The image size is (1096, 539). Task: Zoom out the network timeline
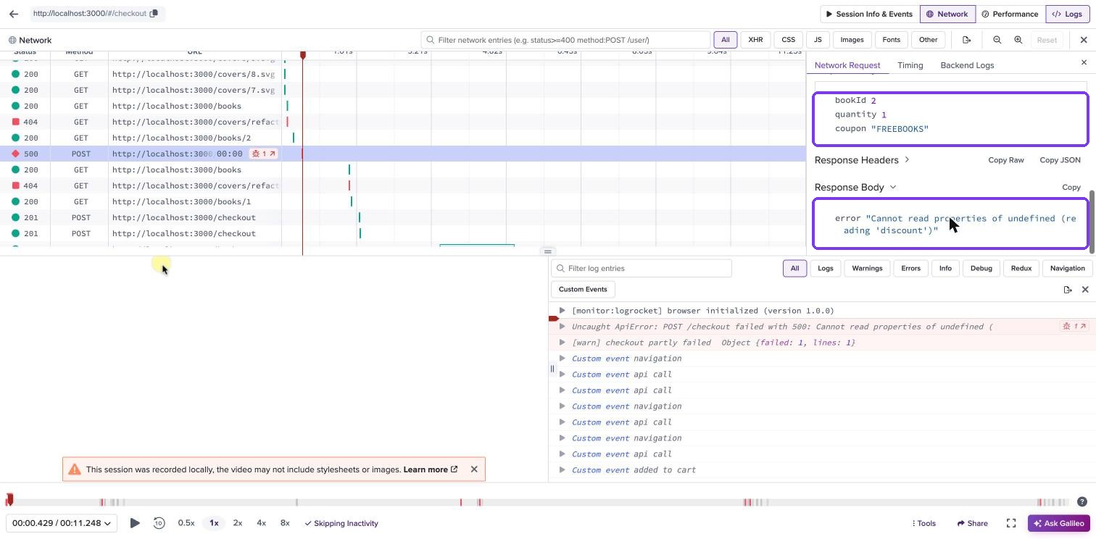997,40
